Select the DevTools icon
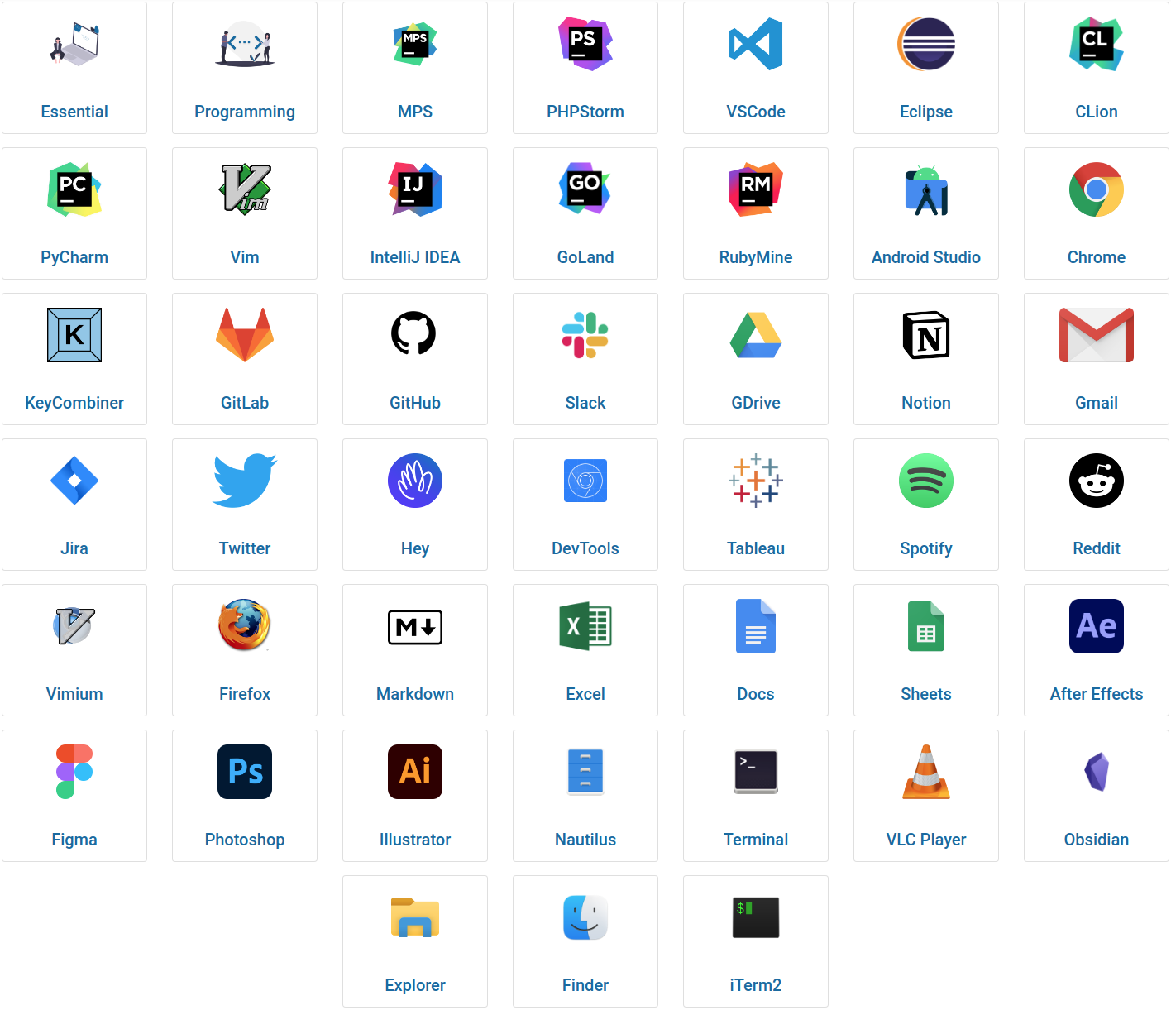1171x1010 pixels. 585,481
